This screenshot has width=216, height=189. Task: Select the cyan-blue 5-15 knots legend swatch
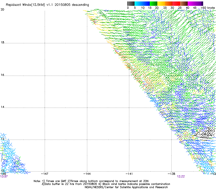click(142, 3)
